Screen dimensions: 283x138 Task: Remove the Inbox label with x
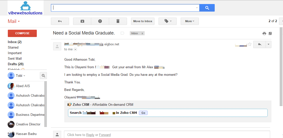coord(142,33)
